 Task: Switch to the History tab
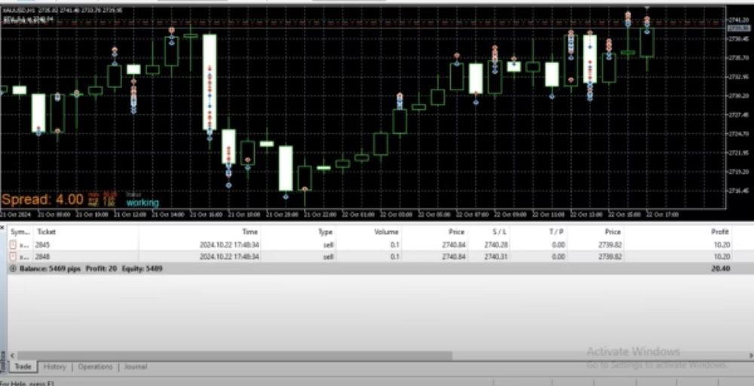click(54, 366)
